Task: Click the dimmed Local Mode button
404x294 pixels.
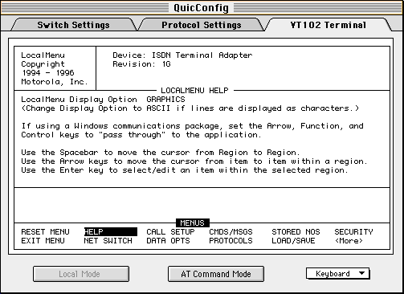Action: [x=81, y=274]
